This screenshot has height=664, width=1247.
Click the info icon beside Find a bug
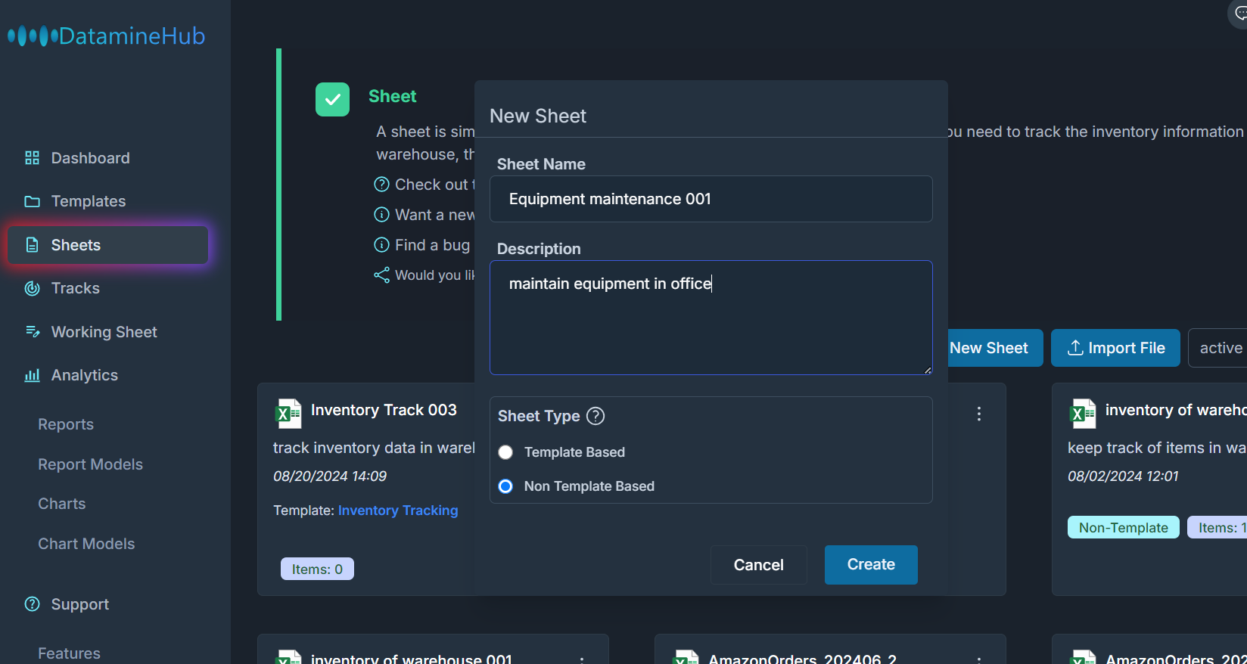(382, 245)
